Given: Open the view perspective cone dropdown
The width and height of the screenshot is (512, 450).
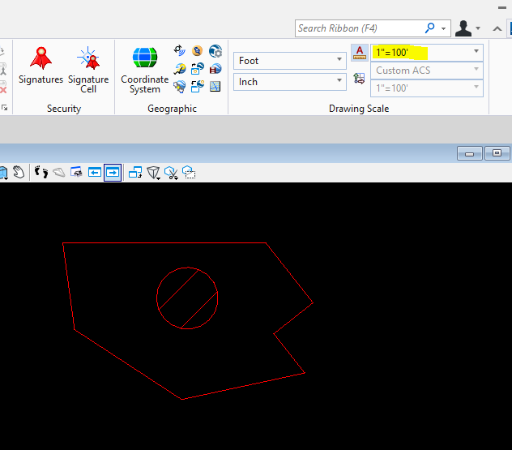Looking at the screenshot, I should pyautogui.click(x=153, y=173).
